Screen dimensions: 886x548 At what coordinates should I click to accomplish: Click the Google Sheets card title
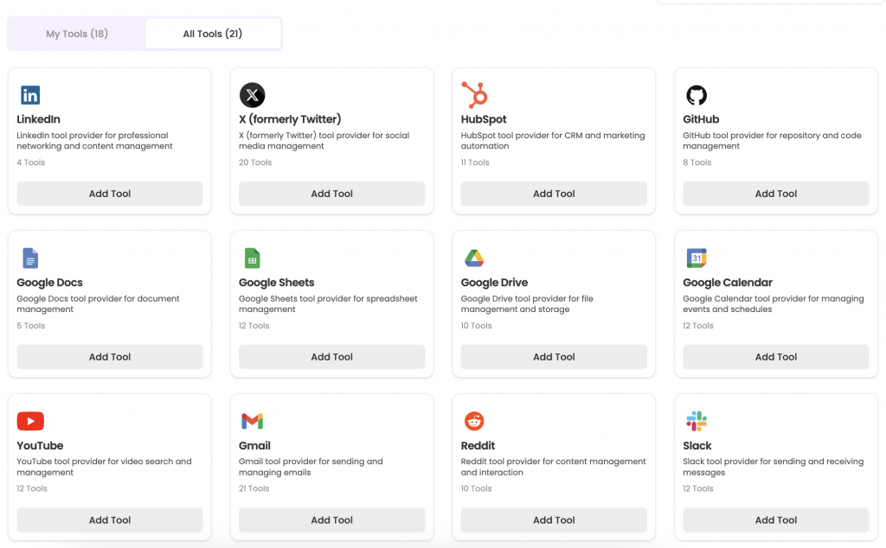(276, 282)
